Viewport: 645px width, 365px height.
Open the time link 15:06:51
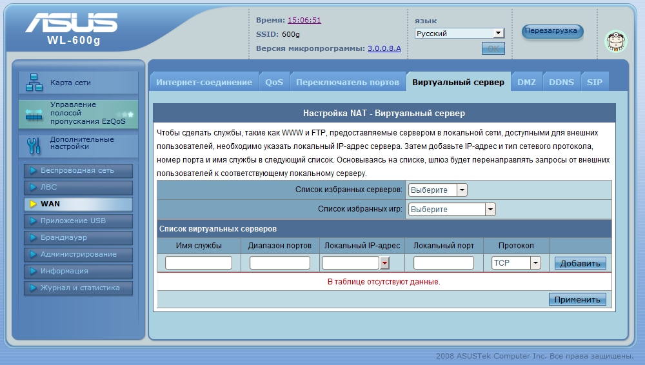[x=304, y=20]
